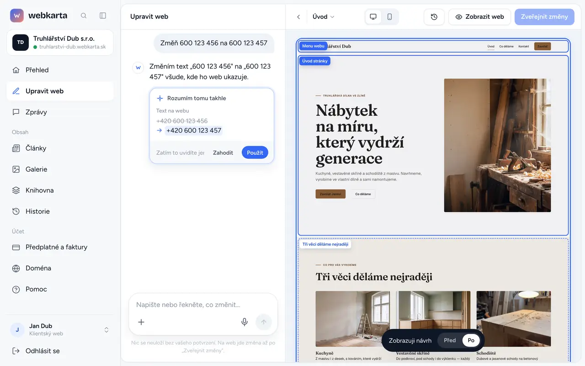Open Články section
Viewport: 585px width, 366px height.
[60, 148]
